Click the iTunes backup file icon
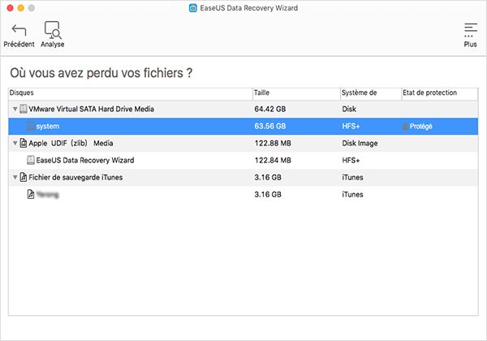The width and height of the screenshot is (487, 341). tap(24, 177)
